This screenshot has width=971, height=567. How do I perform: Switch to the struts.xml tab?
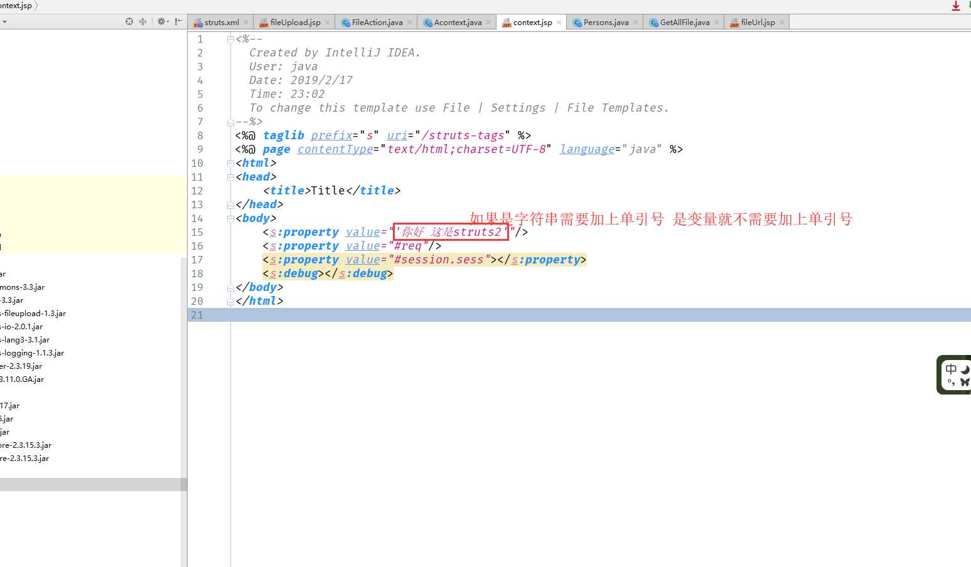tap(222, 22)
